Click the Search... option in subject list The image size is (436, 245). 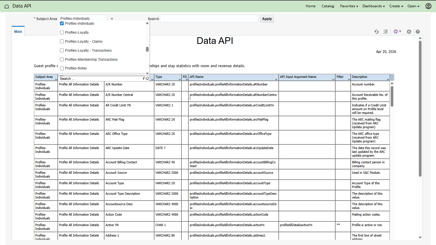coord(104,79)
